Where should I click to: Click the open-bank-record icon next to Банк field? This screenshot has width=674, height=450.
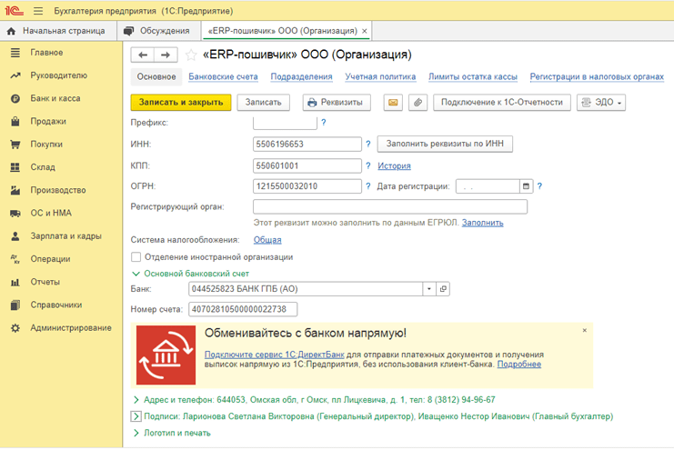(443, 289)
